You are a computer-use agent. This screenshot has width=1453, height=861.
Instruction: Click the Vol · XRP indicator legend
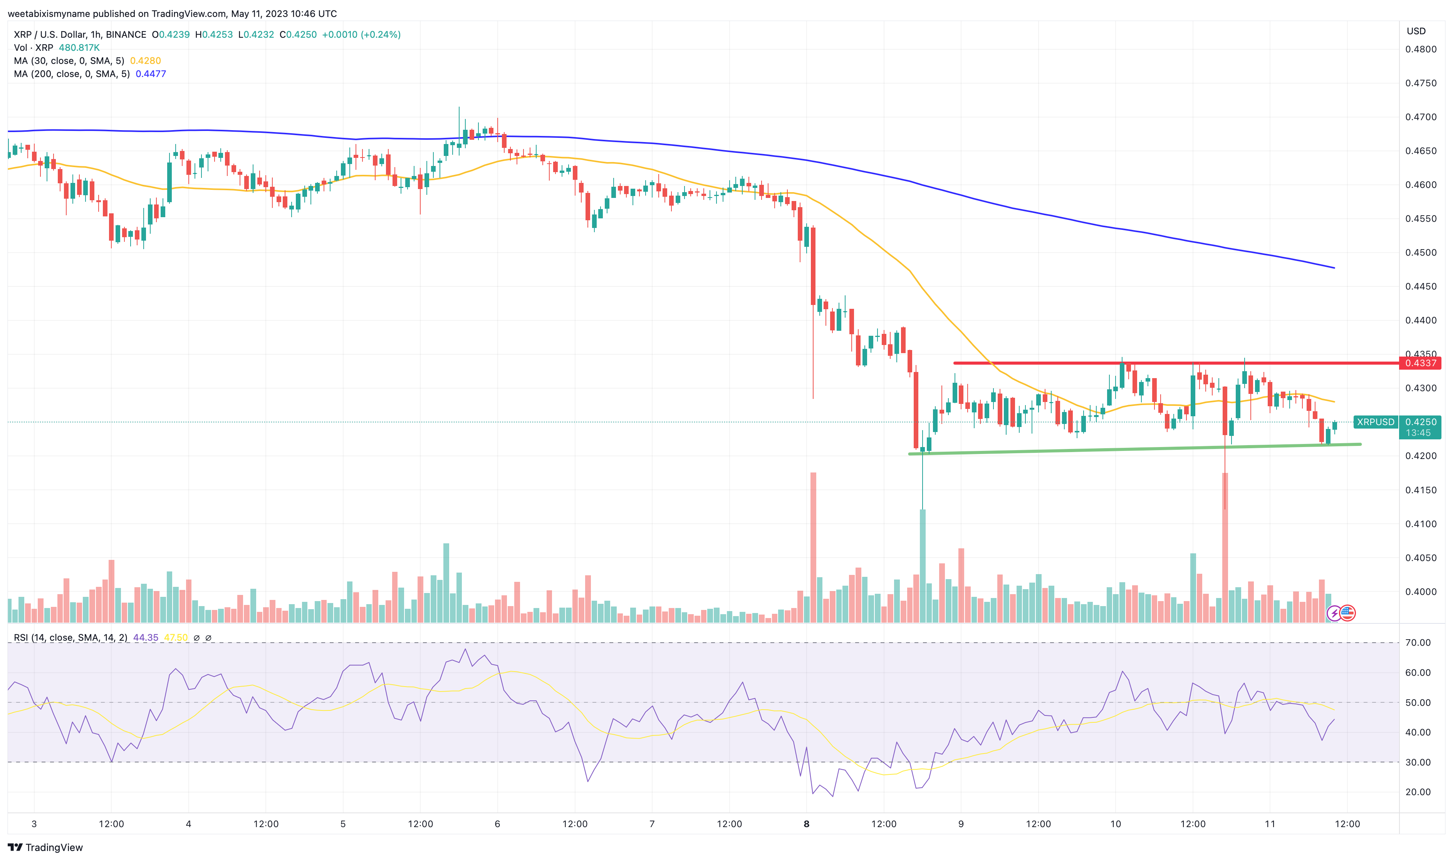pyautogui.click(x=34, y=48)
